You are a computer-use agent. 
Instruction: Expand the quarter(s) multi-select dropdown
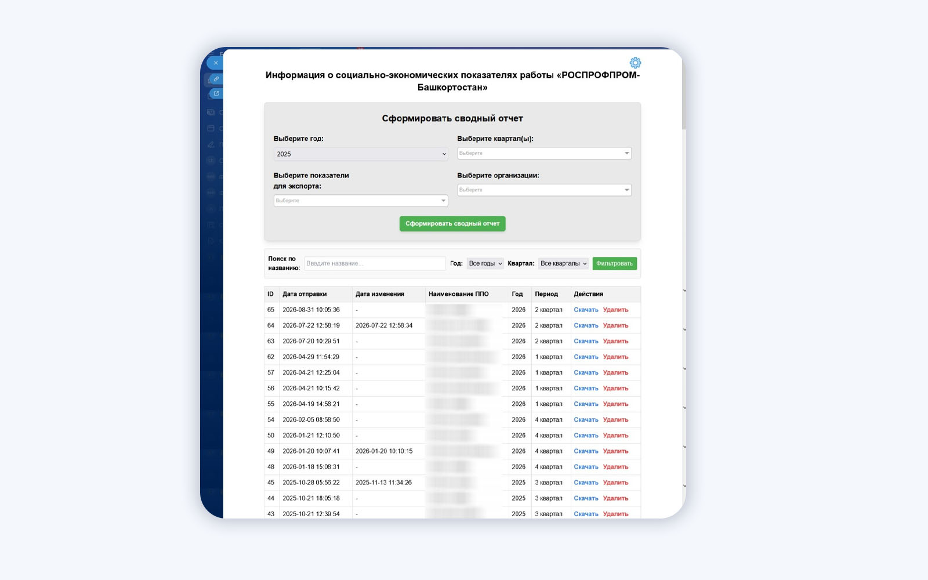(x=544, y=153)
